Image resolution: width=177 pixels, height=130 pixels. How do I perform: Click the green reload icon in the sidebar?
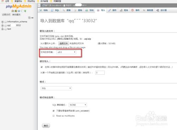[x=25, y=11]
